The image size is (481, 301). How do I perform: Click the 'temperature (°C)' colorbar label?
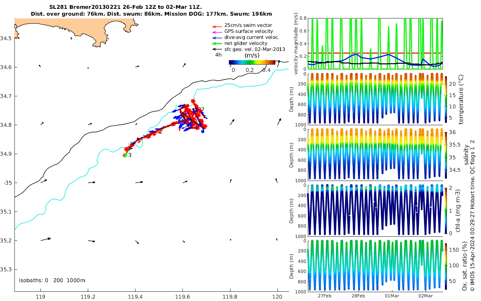[x=461, y=99]
